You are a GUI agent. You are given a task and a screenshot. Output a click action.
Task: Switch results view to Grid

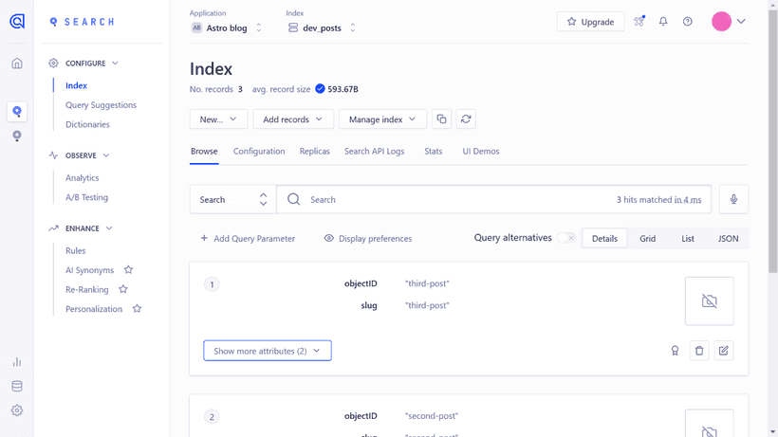point(647,238)
